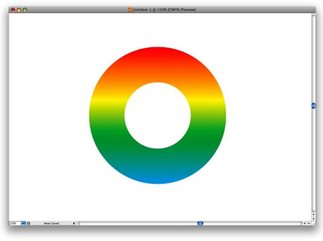Click the Illustrator document icon in title bar

click(130, 10)
